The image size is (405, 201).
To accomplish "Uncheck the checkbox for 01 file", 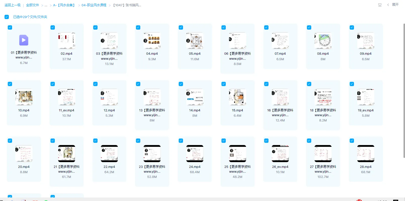I will tap(10, 27).
